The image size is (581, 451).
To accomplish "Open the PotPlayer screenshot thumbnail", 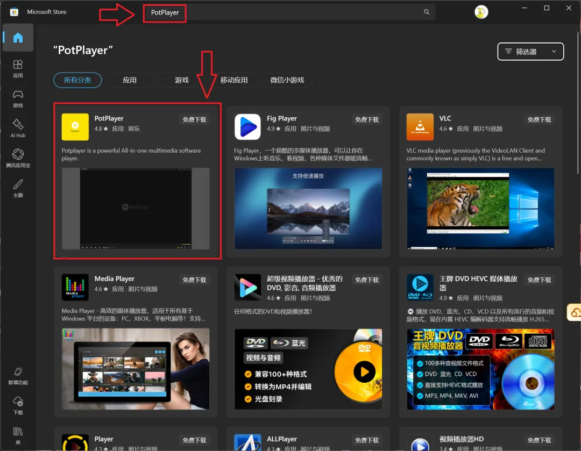I will point(136,209).
